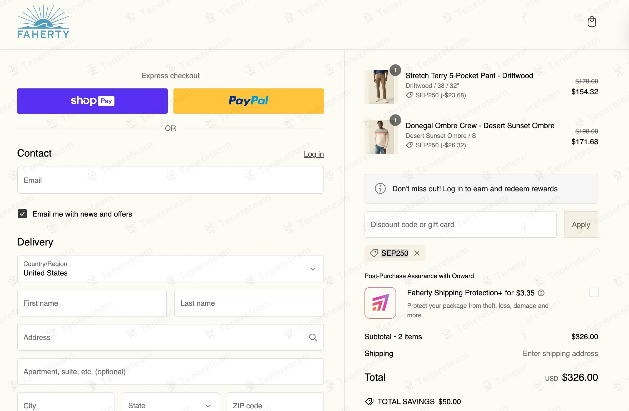
Task: Expand the Country/Region dropdown
Action: [170, 269]
